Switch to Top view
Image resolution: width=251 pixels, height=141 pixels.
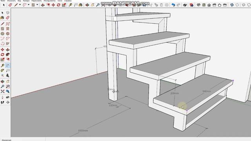click(x=204, y=5)
